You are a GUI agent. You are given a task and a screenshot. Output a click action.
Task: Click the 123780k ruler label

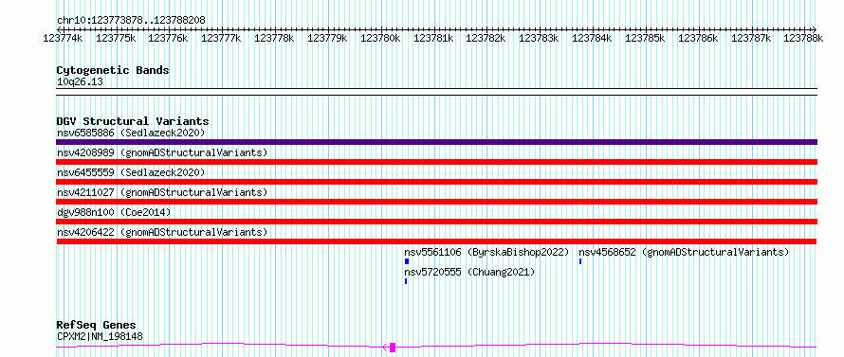380,38
